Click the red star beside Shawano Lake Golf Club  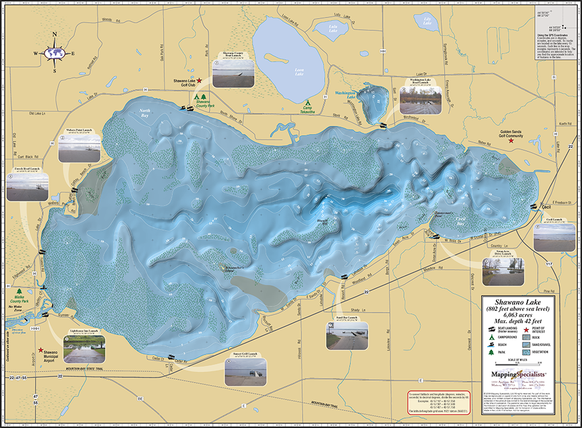[x=199, y=80]
